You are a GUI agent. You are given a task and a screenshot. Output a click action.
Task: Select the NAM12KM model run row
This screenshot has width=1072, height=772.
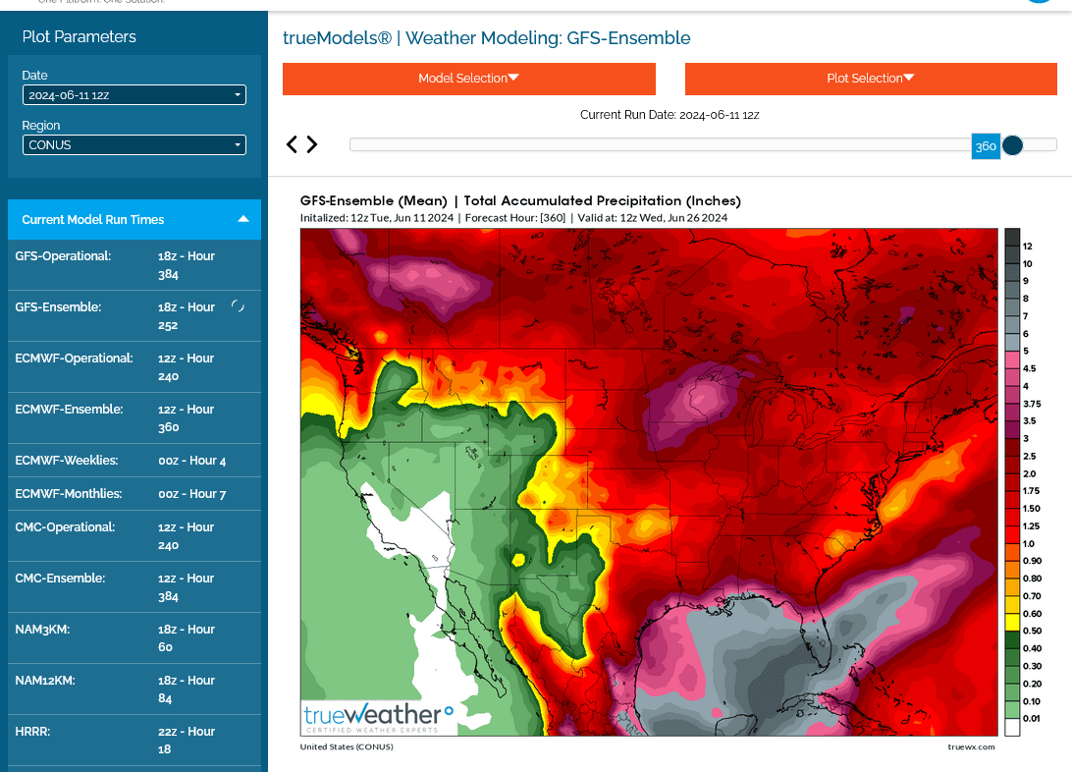click(134, 689)
